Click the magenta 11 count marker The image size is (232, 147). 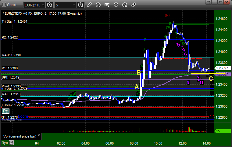pyautogui.click(x=202, y=83)
